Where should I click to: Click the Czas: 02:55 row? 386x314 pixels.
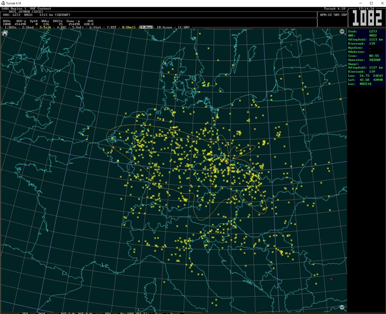pos(363,56)
